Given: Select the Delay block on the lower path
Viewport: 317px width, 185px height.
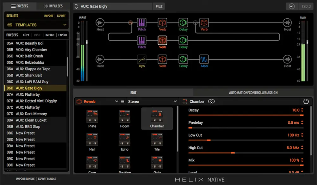Looking at the screenshot, I should pos(183,59).
